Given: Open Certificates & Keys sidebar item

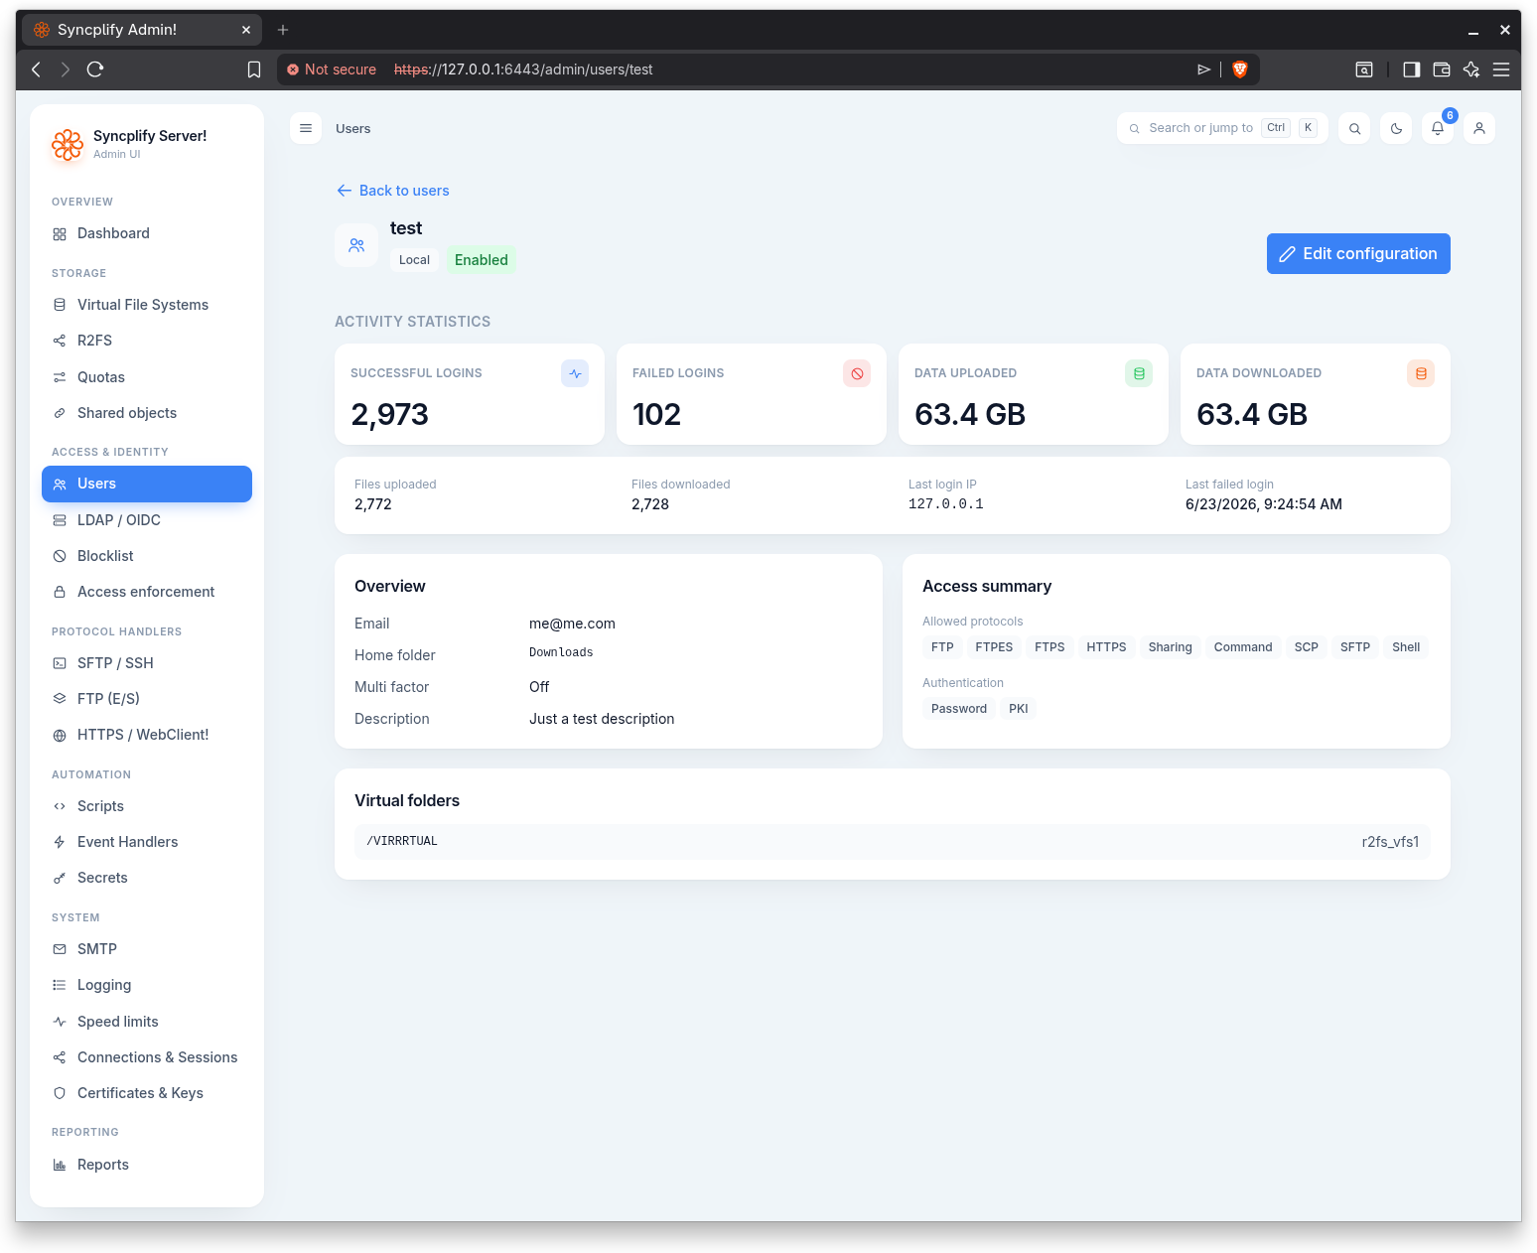Looking at the screenshot, I should pos(147,1093).
